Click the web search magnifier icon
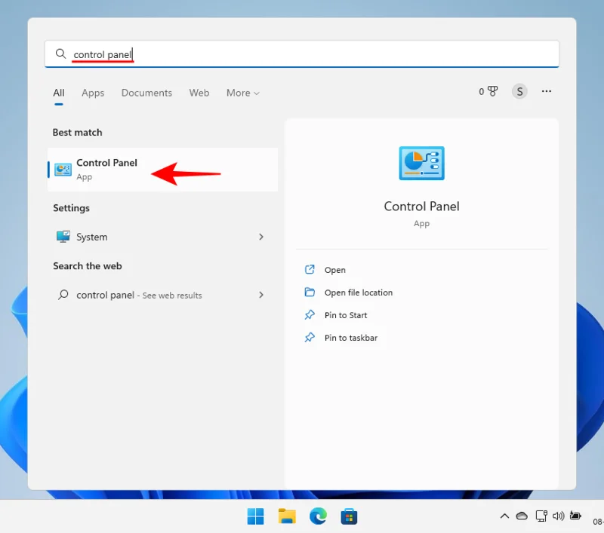 [63, 295]
